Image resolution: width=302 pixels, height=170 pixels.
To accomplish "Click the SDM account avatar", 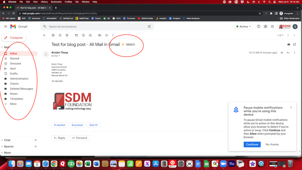I will (x=295, y=27).
